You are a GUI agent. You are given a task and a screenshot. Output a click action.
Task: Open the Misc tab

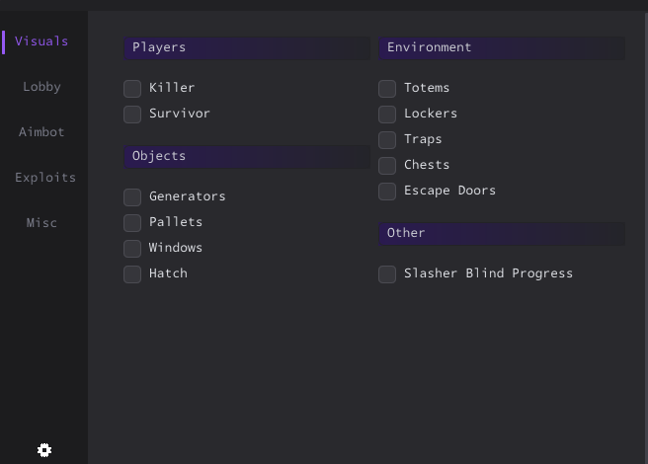(41, 223)
